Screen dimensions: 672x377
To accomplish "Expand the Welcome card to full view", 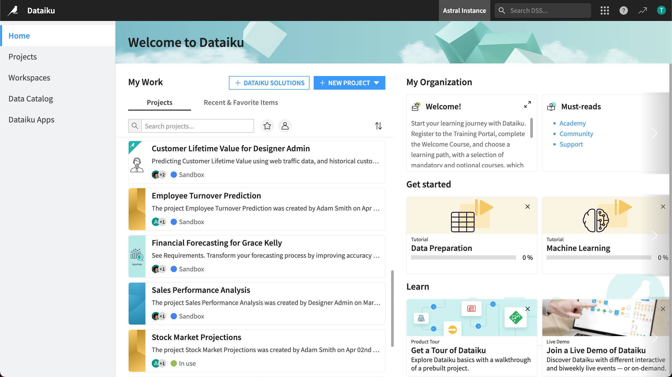I will tap(528, 104).
